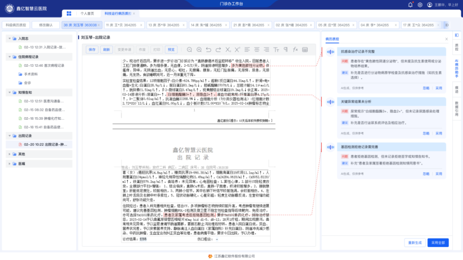Image resolution: width=463 pixels, height=260 pixels.
Task: Expand the 医嘱 folder
Action: click(x=9, y=164)
